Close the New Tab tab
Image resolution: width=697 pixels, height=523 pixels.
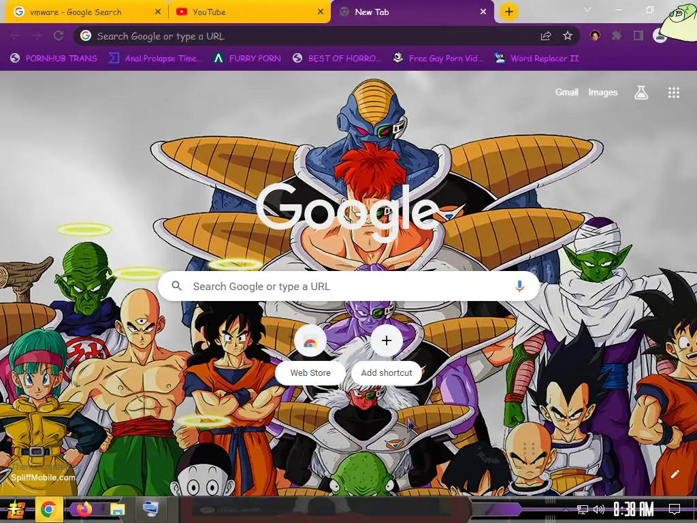(483, 12)
